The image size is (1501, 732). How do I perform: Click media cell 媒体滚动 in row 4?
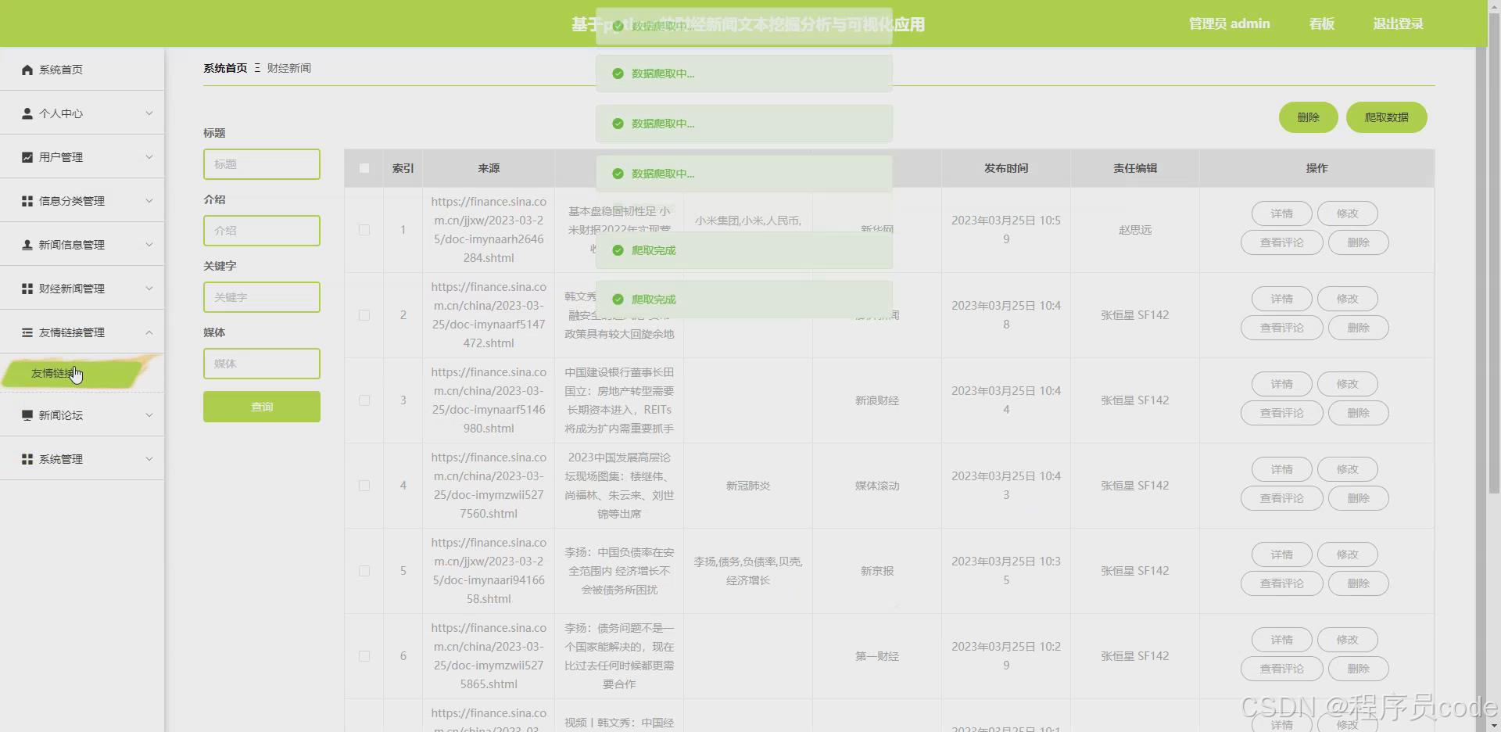click(x=877, y=486)
